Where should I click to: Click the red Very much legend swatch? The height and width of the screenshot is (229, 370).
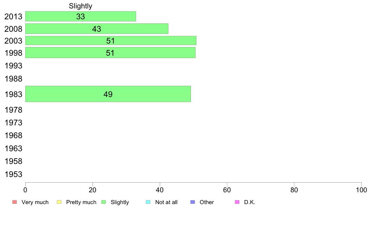click(14, 202)
